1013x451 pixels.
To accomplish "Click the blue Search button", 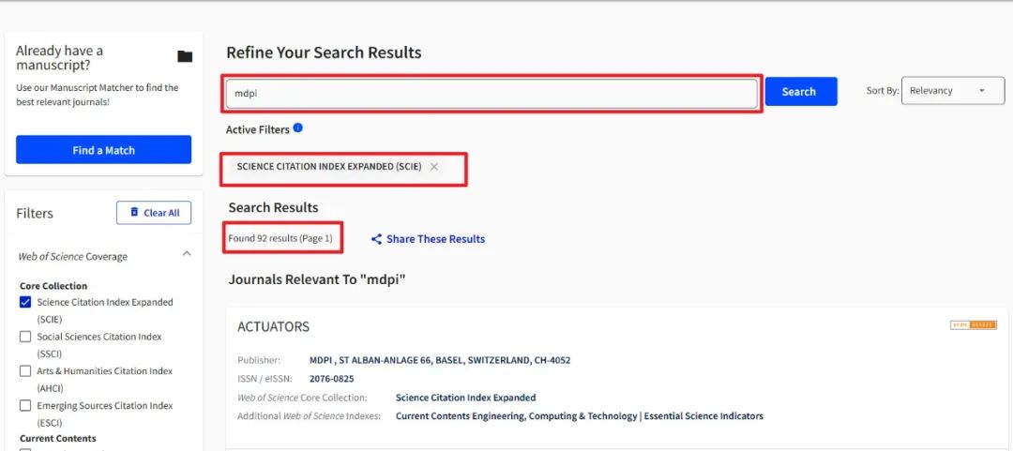I will (801, 91).
